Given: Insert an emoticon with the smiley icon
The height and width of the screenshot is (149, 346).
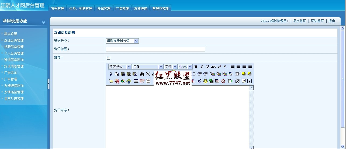Looking at the screenshot, I should click(205, 81).
